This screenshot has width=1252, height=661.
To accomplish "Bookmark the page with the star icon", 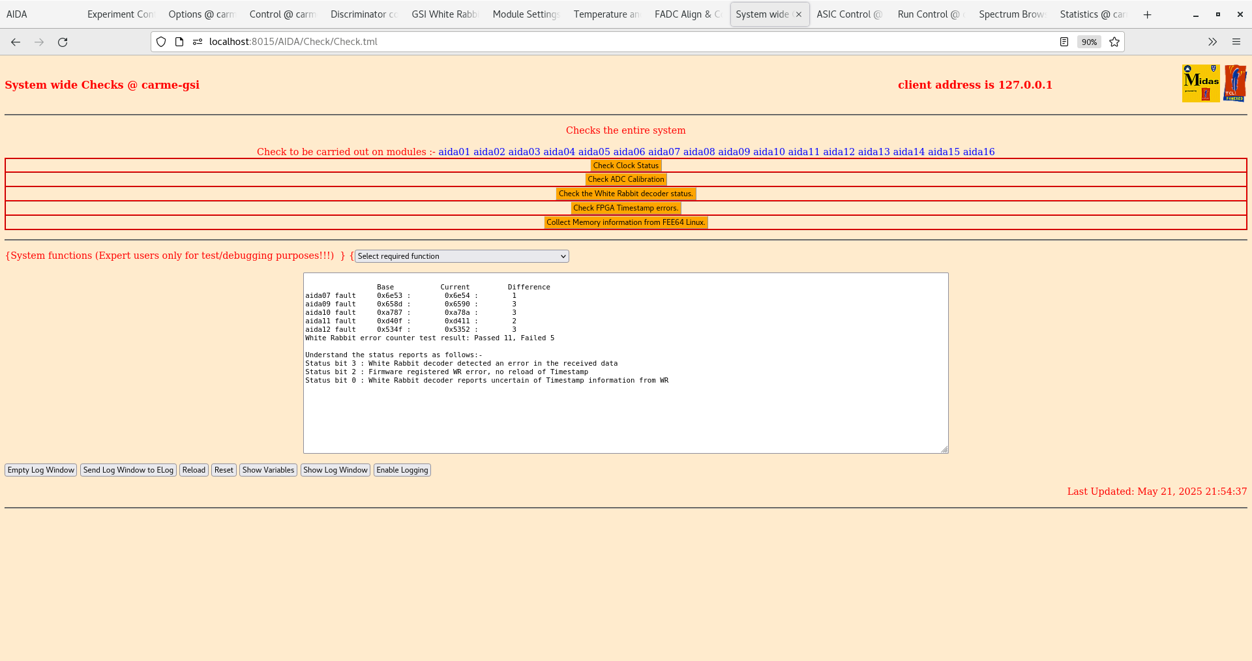I will [x=1114, y=42].
